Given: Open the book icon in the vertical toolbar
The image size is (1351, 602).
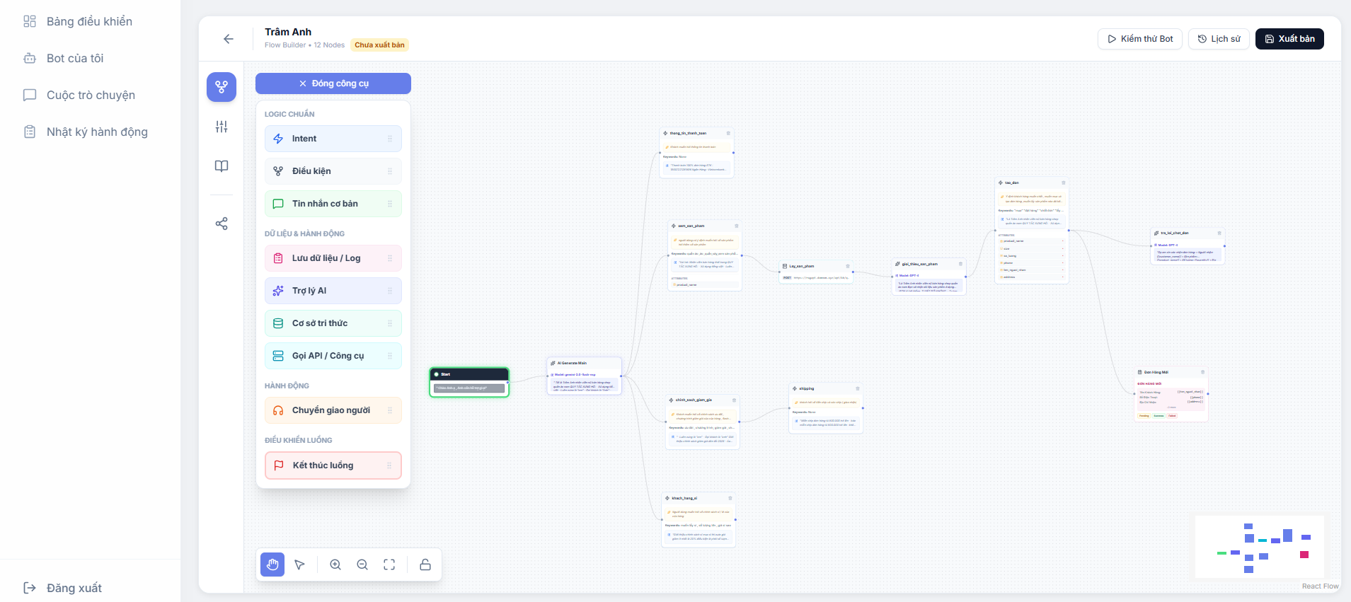Looking at the screenshot, I should (x=222, y=166).
